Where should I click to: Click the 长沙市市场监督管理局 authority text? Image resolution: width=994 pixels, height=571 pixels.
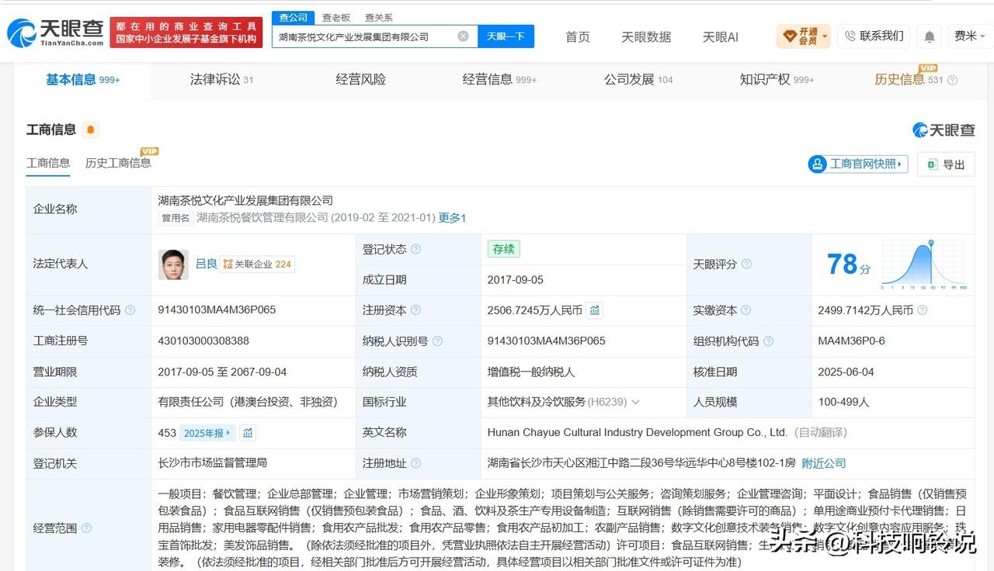[x=212, y=462]
